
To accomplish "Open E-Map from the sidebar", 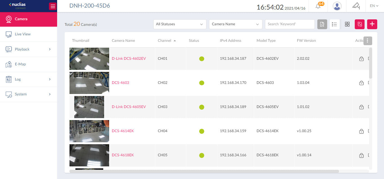I will [20, 64].
